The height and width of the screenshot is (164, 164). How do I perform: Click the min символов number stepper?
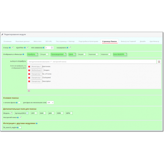52,47
